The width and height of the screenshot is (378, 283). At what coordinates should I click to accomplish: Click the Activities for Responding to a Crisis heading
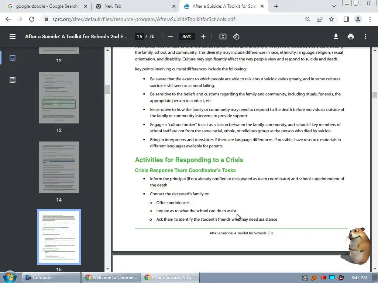point(189,160)
